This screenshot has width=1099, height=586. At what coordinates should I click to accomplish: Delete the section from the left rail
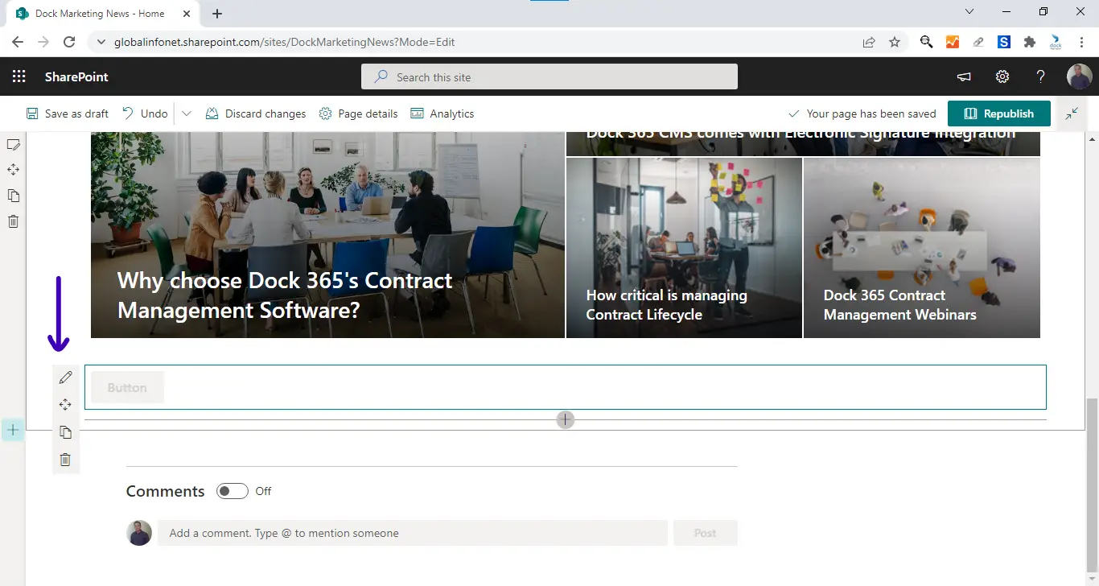13,221
